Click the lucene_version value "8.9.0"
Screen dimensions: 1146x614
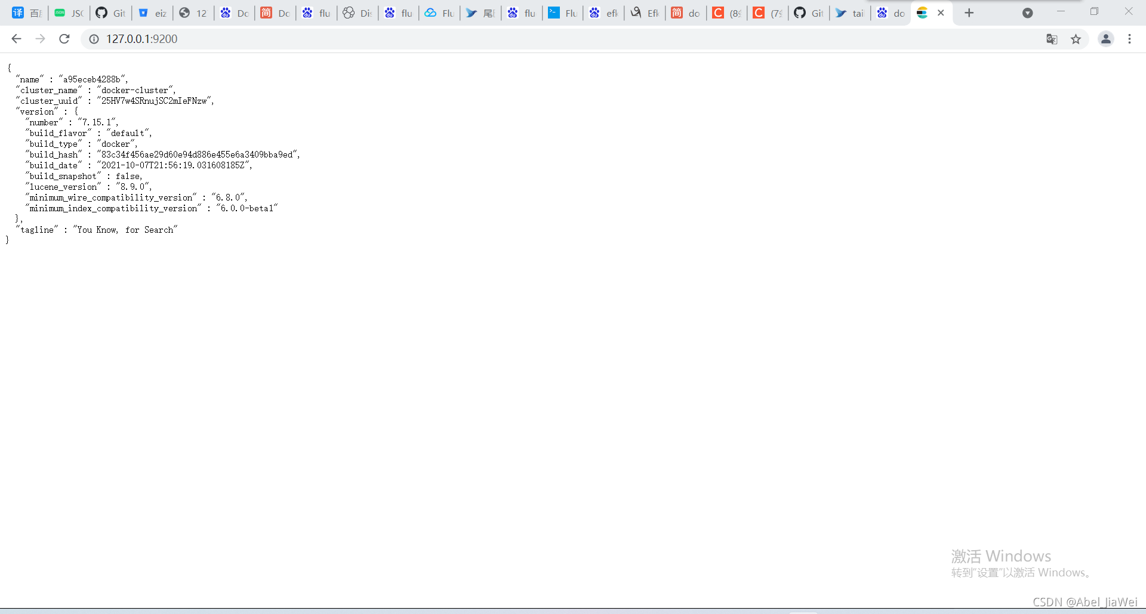click(x=133, y=187)
